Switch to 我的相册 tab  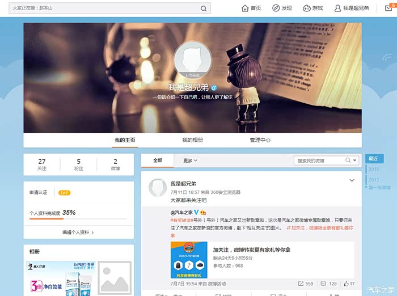coord(192,140)
